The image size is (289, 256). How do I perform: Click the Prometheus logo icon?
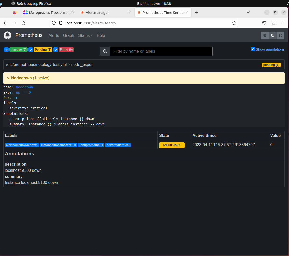point(7,35)
